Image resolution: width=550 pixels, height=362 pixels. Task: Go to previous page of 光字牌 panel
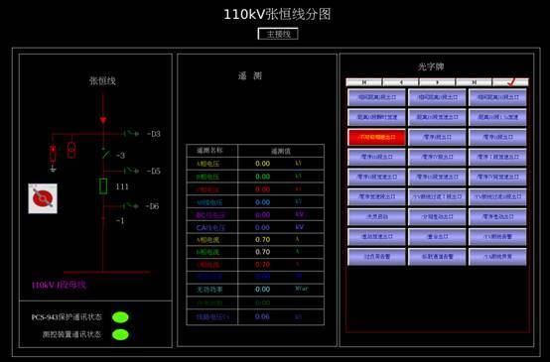[x=400, y=82]
